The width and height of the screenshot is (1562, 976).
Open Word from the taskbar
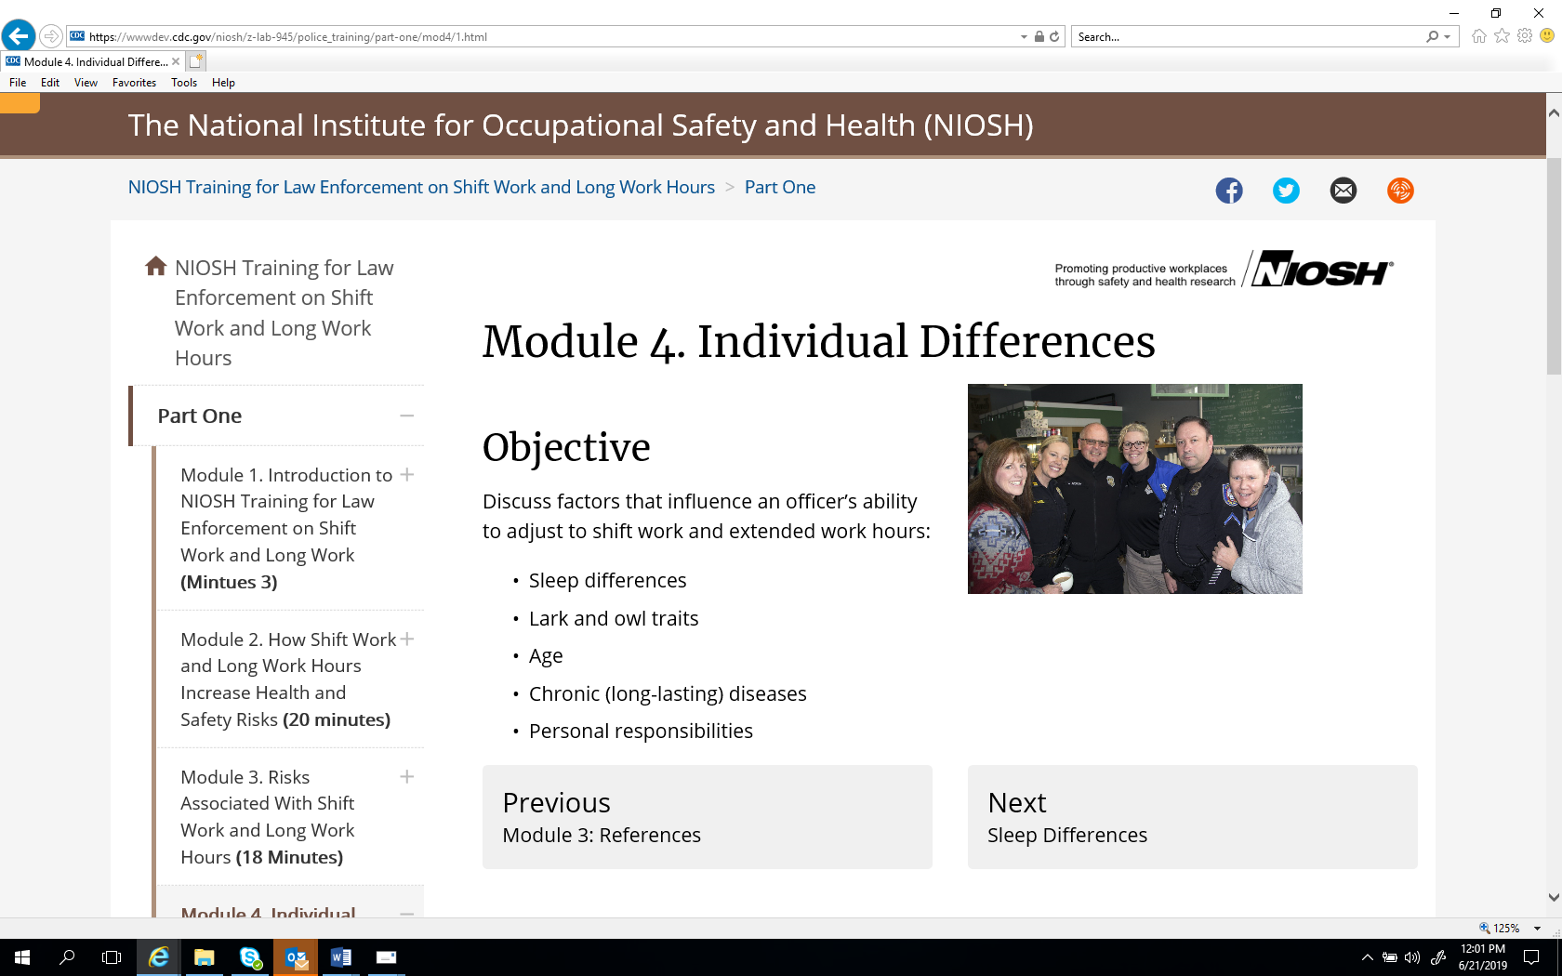point(340,957)
